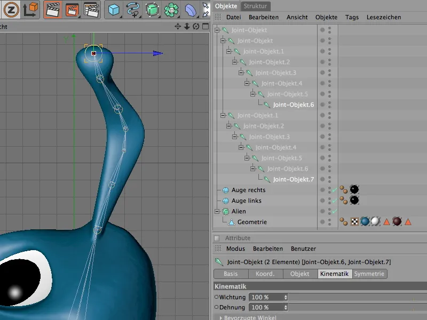Click the Dehnung value stepper arrows
Screen dimensions: 427x320
coord(286,308)
